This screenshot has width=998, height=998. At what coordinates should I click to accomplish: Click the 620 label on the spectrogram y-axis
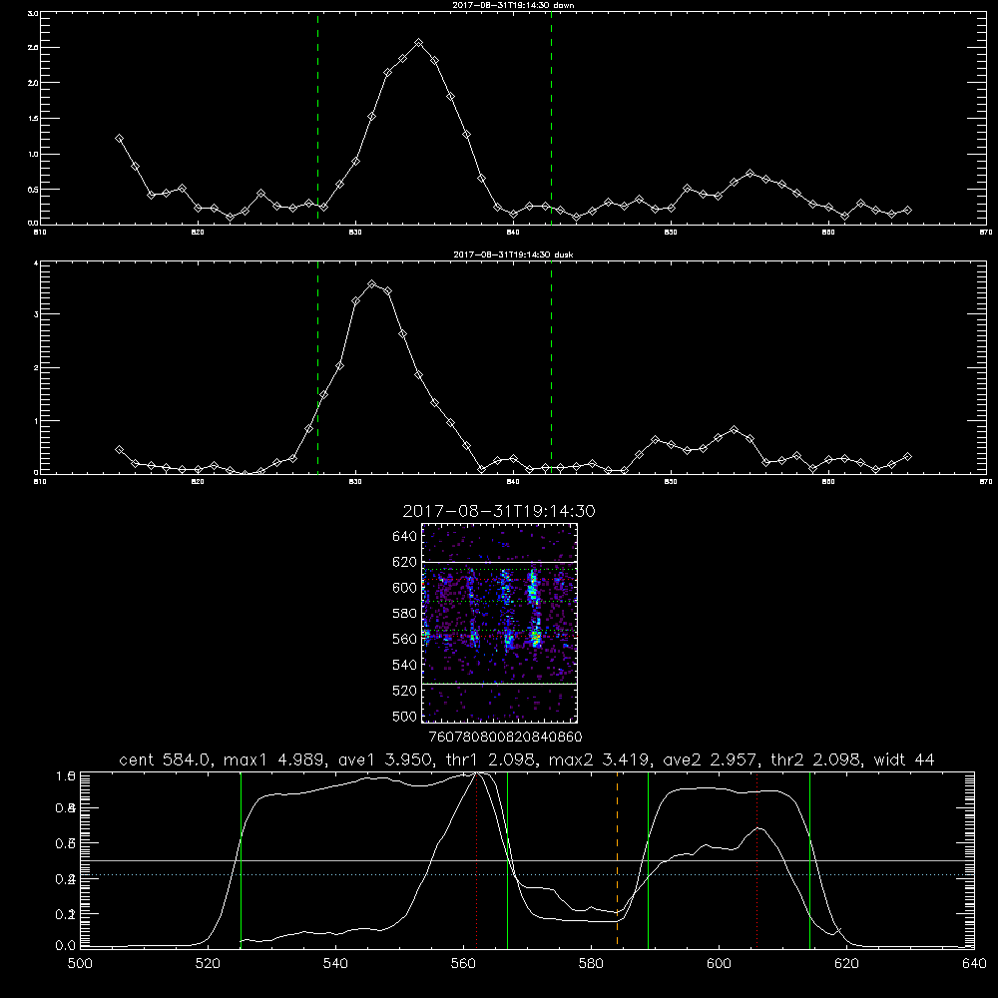point(405,562)
